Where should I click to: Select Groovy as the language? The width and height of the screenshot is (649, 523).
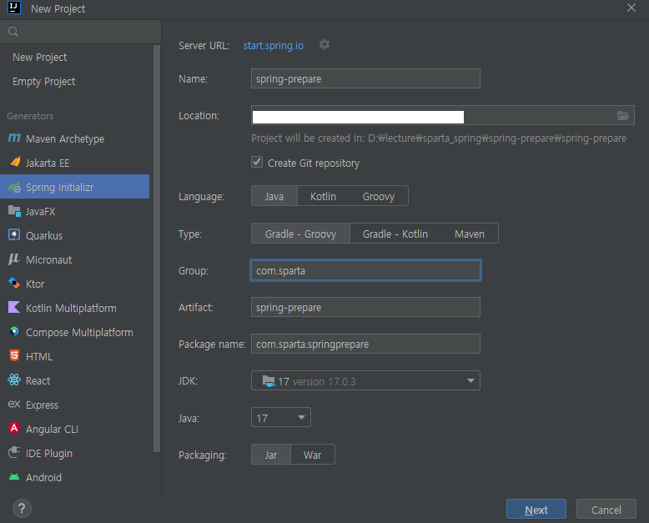click(x=379, y=196)
